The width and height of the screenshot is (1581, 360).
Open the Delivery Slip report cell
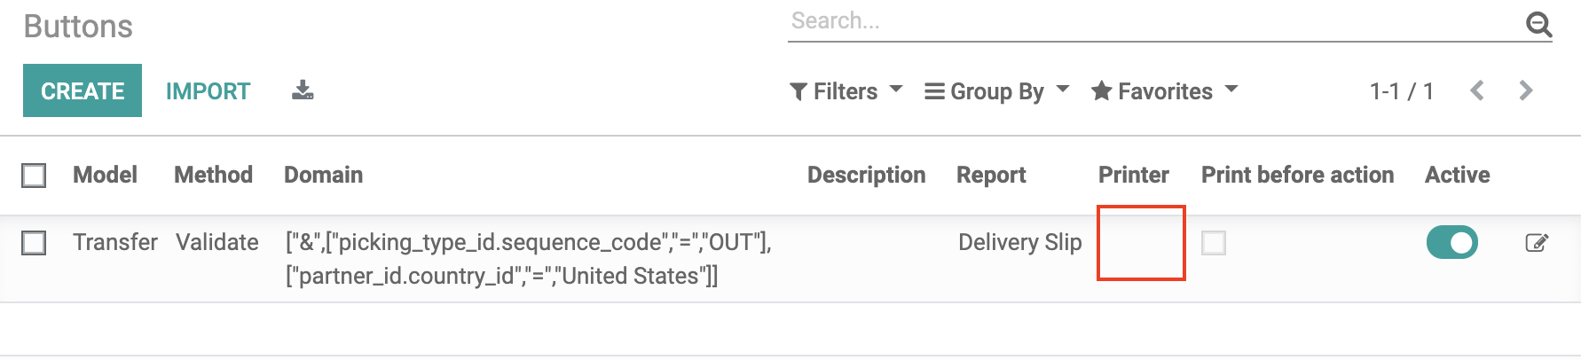click(x=1019, y=242)
